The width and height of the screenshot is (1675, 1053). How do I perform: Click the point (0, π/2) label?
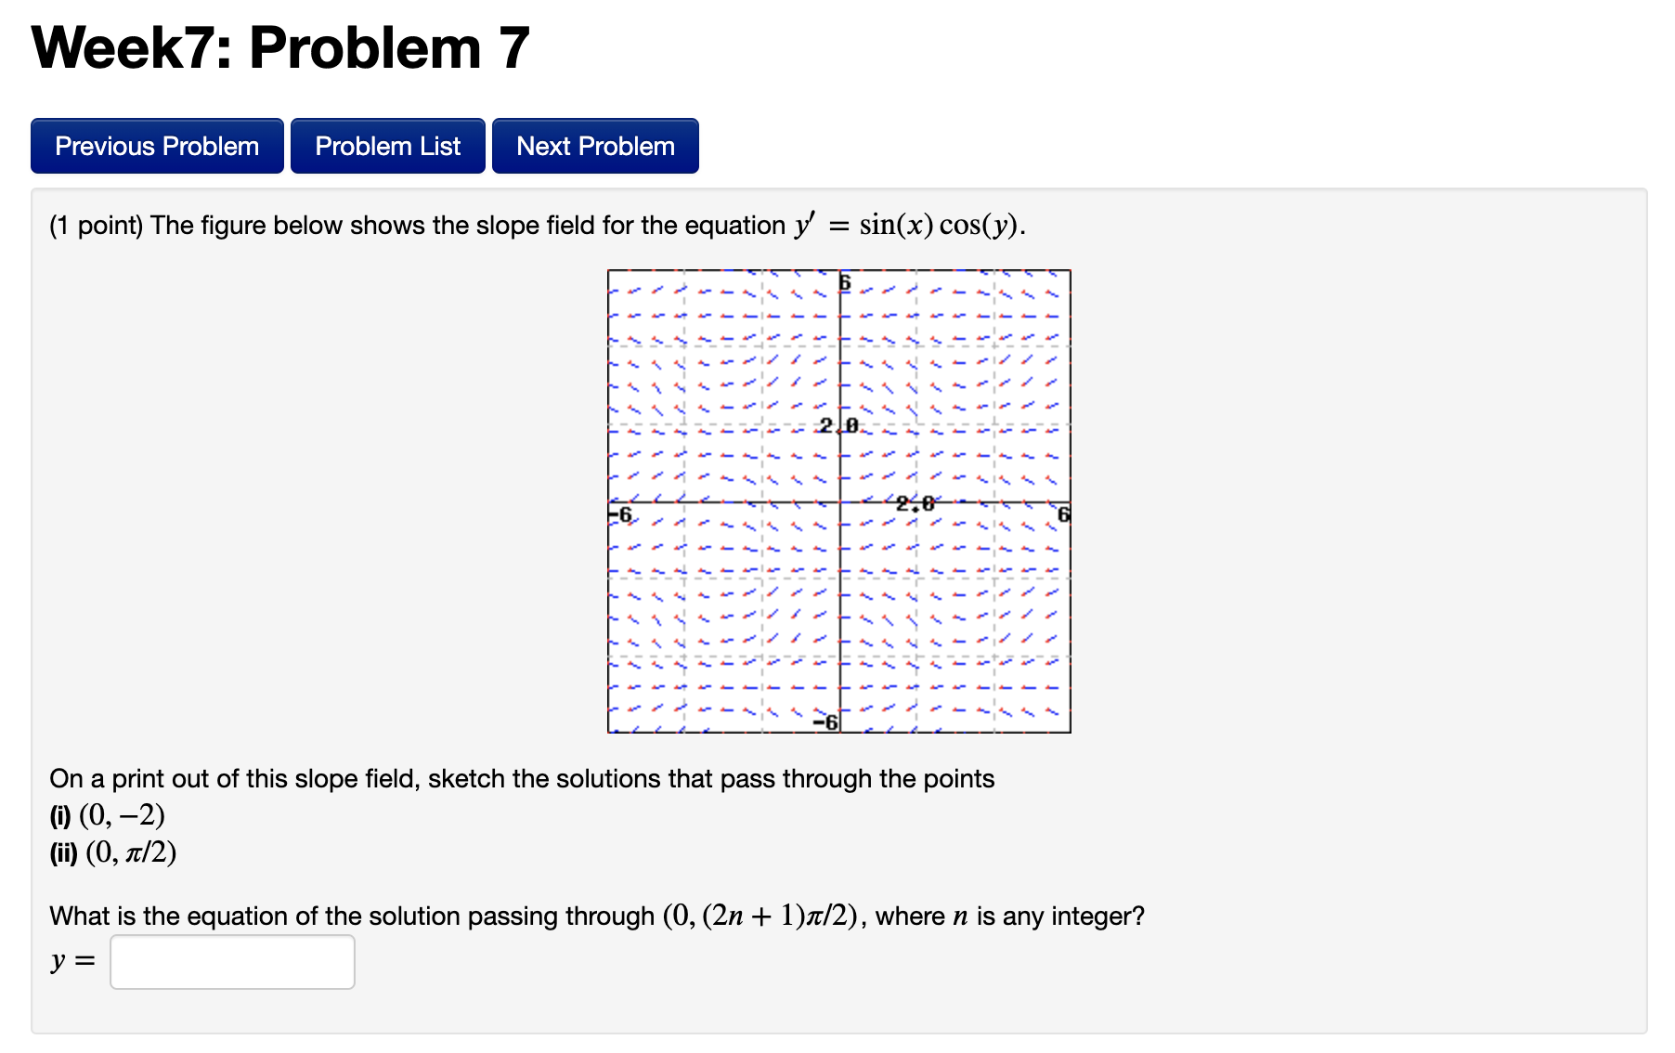click(x=129, y=851)
